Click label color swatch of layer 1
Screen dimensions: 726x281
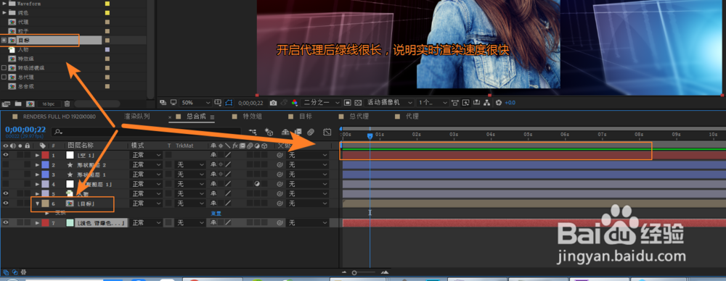pyautogui.click(x=45, y=155)
